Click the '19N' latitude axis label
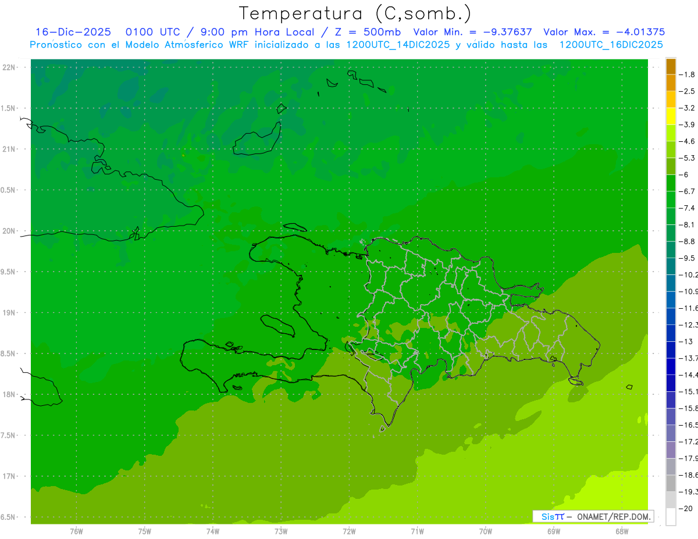Screen dimensions: 698x539 pyautogui.click(x=9, y=312)
